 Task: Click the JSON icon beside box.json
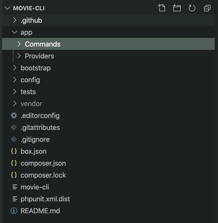click(14, 151)
